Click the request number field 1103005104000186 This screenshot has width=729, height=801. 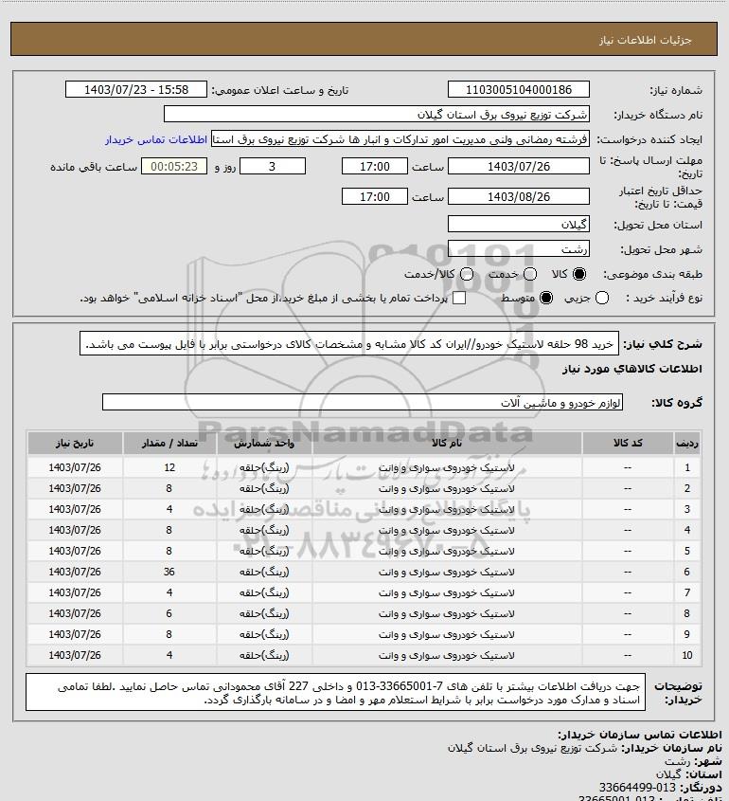point(518,89)
